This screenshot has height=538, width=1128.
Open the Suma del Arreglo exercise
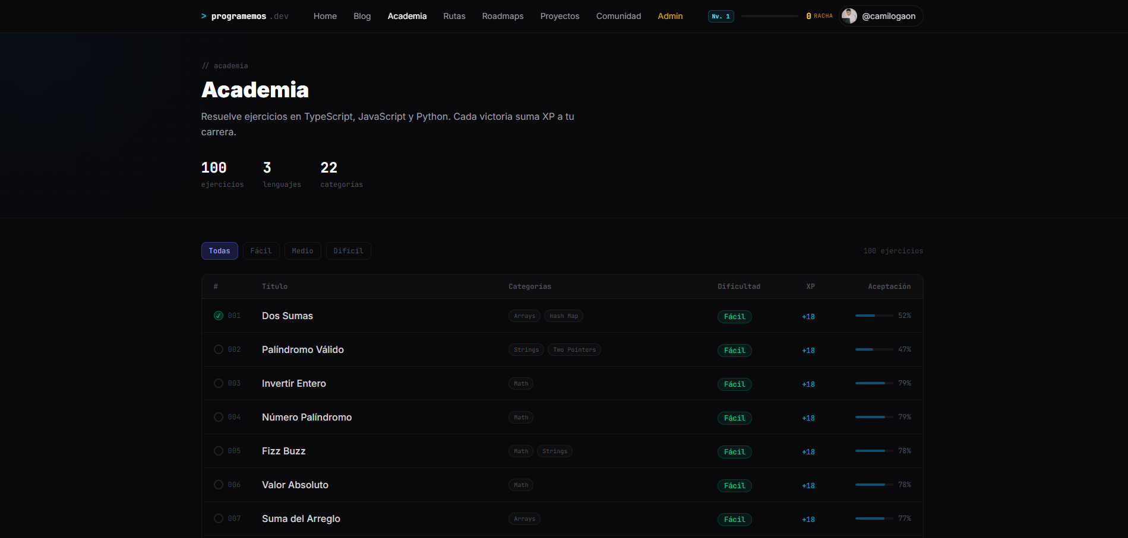pyautogui.click(x=301, y=519)
